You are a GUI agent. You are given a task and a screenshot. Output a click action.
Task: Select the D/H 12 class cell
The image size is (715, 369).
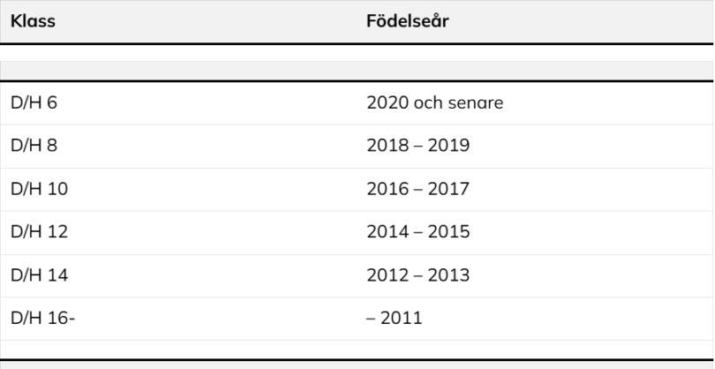[x=35, y=231]
